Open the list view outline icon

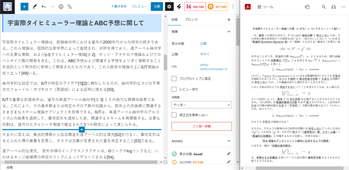coord(70,7)
